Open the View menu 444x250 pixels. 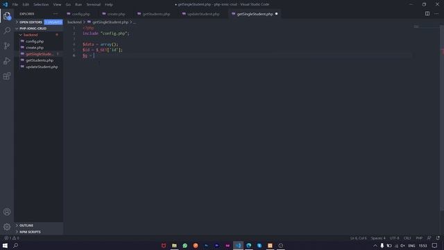pyautogui.click(x=57, y=4)
